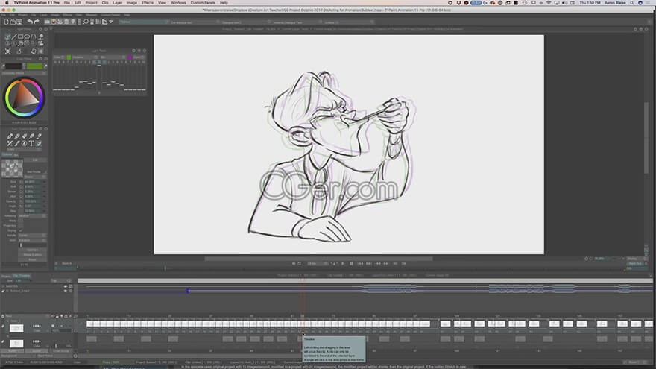Click the magnifier zoom icon in toolbar

point(86,22)
